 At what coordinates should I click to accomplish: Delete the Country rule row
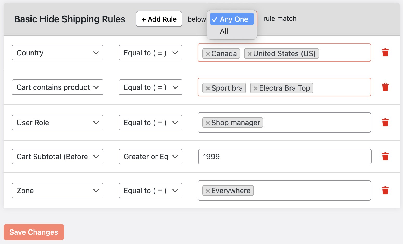click(385, 52)
